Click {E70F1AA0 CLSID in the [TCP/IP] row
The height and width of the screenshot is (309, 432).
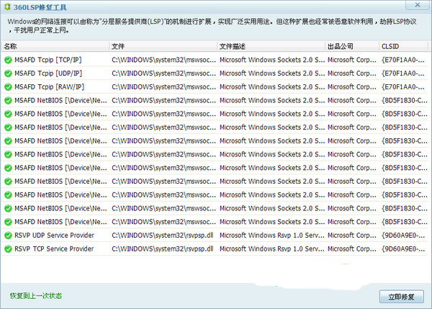click(x=403, y=60)
